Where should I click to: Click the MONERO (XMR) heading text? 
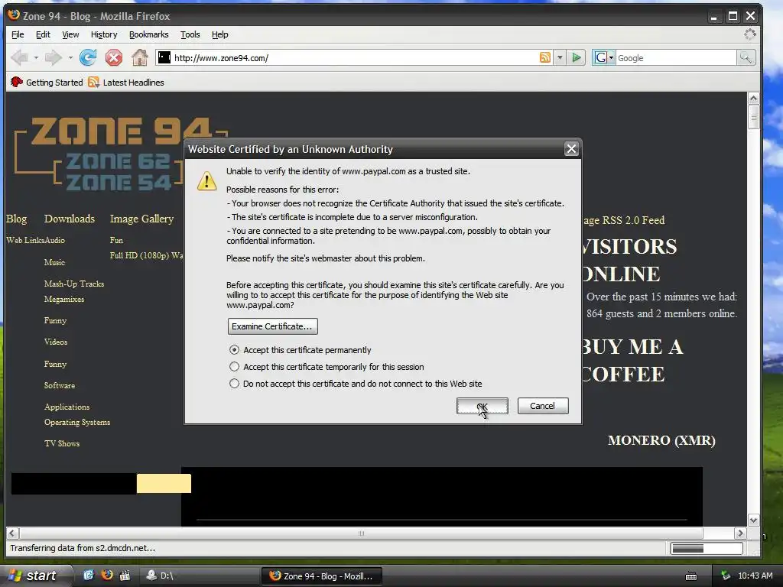[661, 440]
